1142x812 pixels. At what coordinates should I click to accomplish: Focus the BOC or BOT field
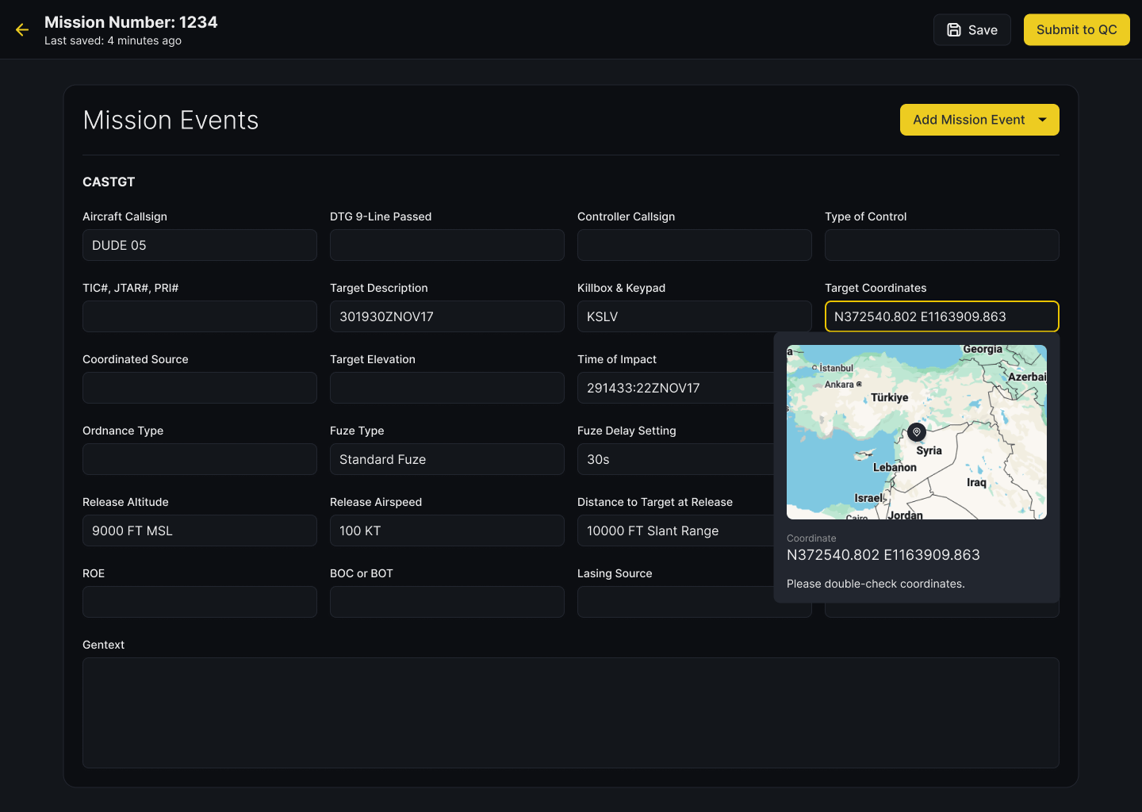[447, 602]
